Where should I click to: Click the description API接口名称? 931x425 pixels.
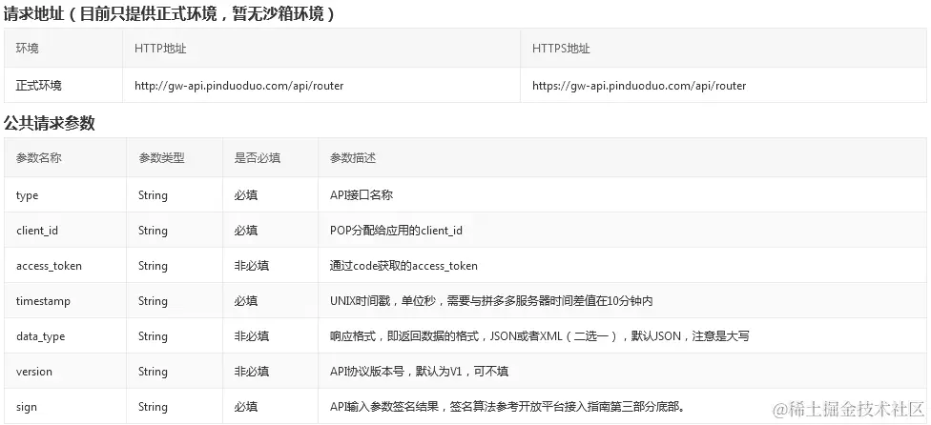[x=362, y=195]
